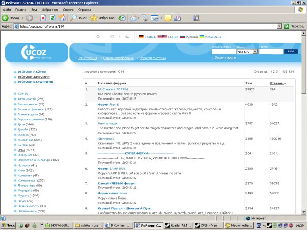Open the domain dropdown showing ucoz.ru
This screenshot has height=230, width=307.
pos(254,52)
